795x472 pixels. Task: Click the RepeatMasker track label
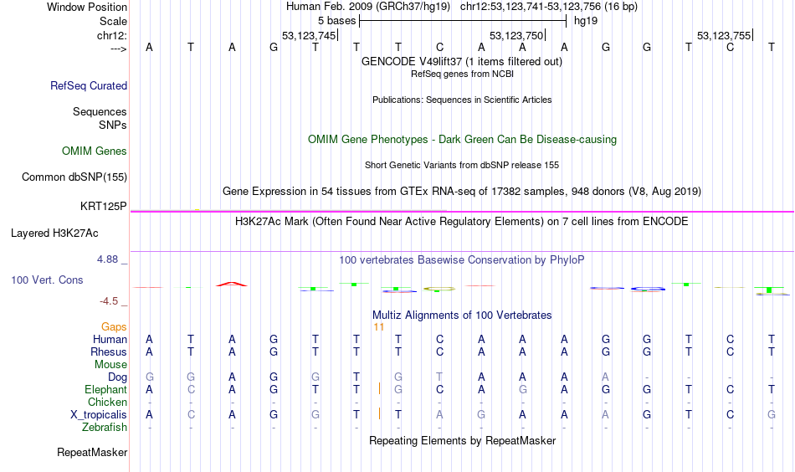92,452
